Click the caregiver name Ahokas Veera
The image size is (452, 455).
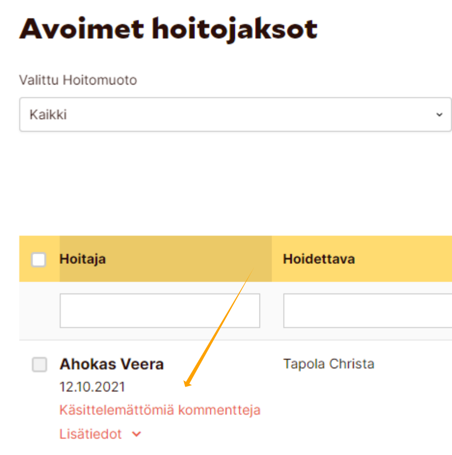(111, 364)
